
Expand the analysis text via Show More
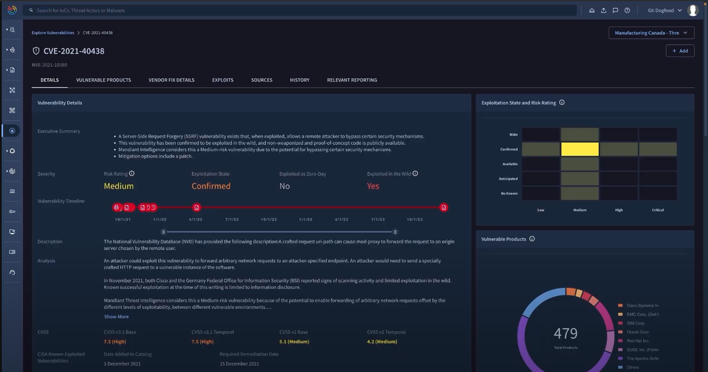tap(116, 316)
